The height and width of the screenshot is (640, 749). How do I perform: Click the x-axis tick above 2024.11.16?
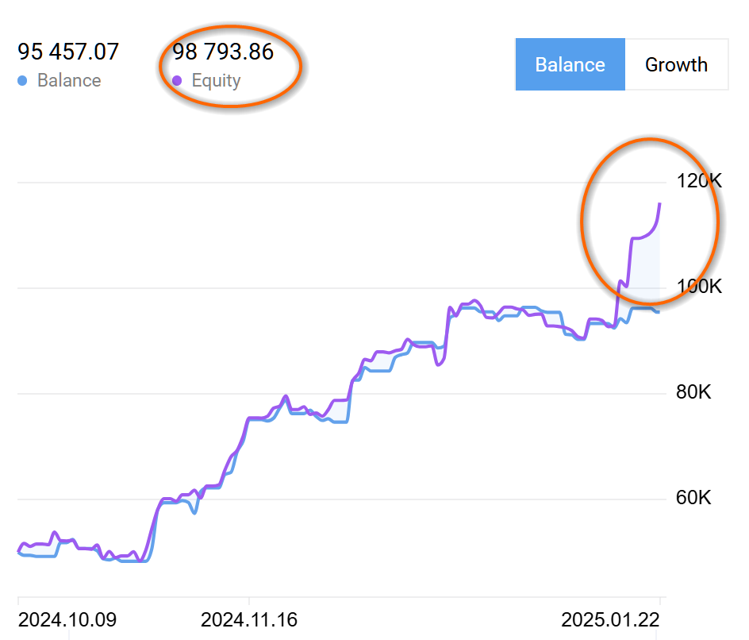(248, 600)
